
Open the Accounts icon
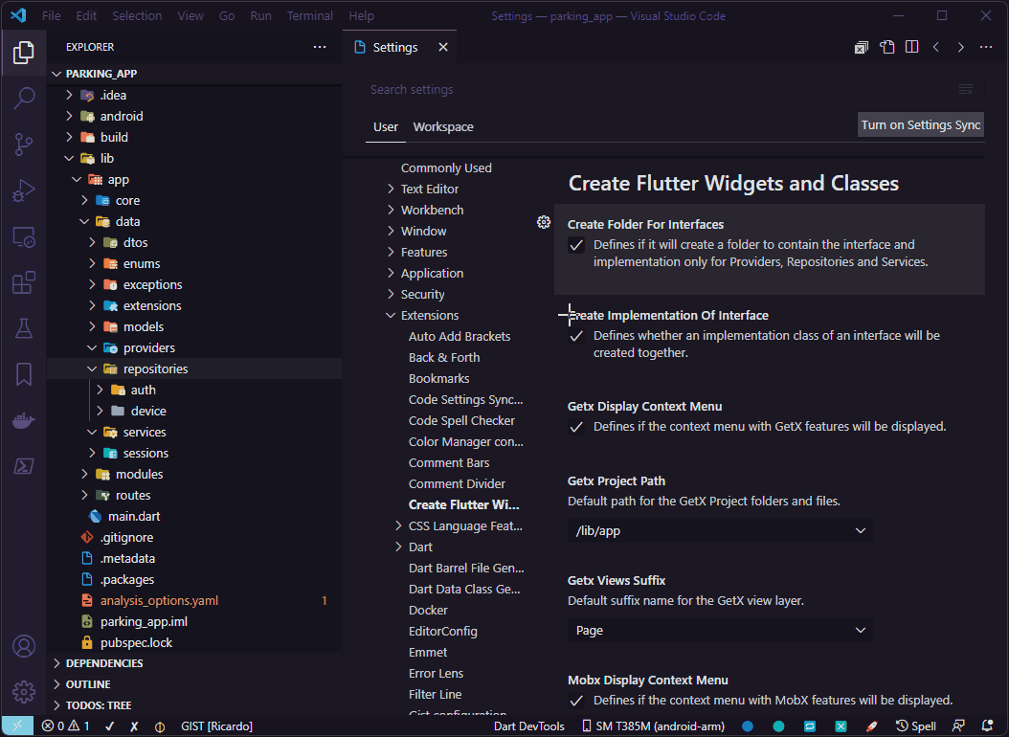[24, 646]
